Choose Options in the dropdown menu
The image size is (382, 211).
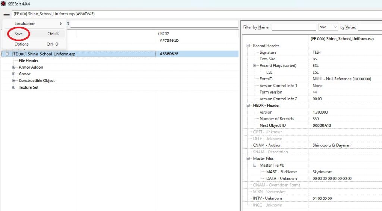[22, 44]
